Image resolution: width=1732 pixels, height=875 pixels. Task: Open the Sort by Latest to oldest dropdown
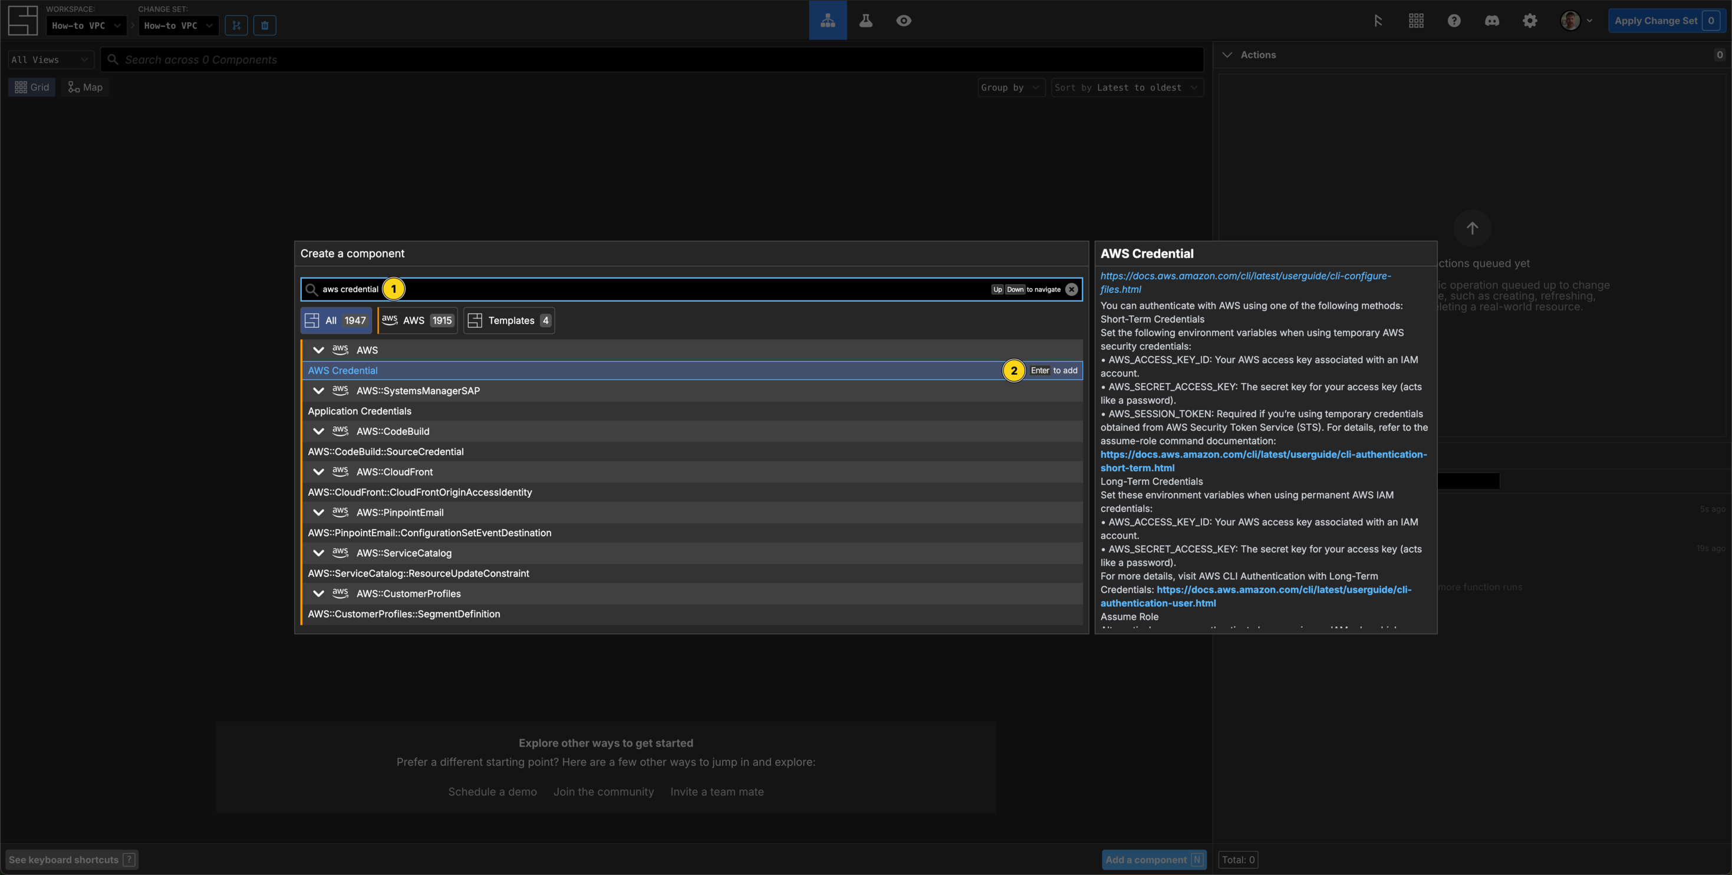1127,87
